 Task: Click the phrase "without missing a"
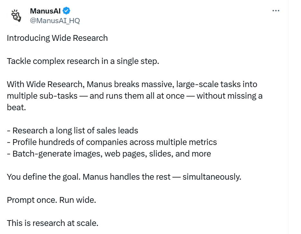pyautogui.click(x=230, y=96)
